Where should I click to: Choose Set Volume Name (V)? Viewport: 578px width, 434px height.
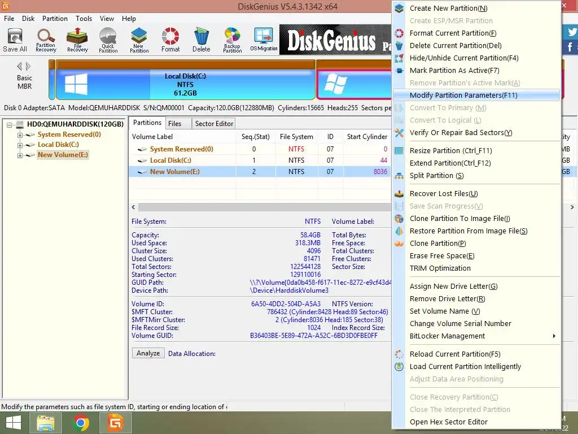[476, 311]
